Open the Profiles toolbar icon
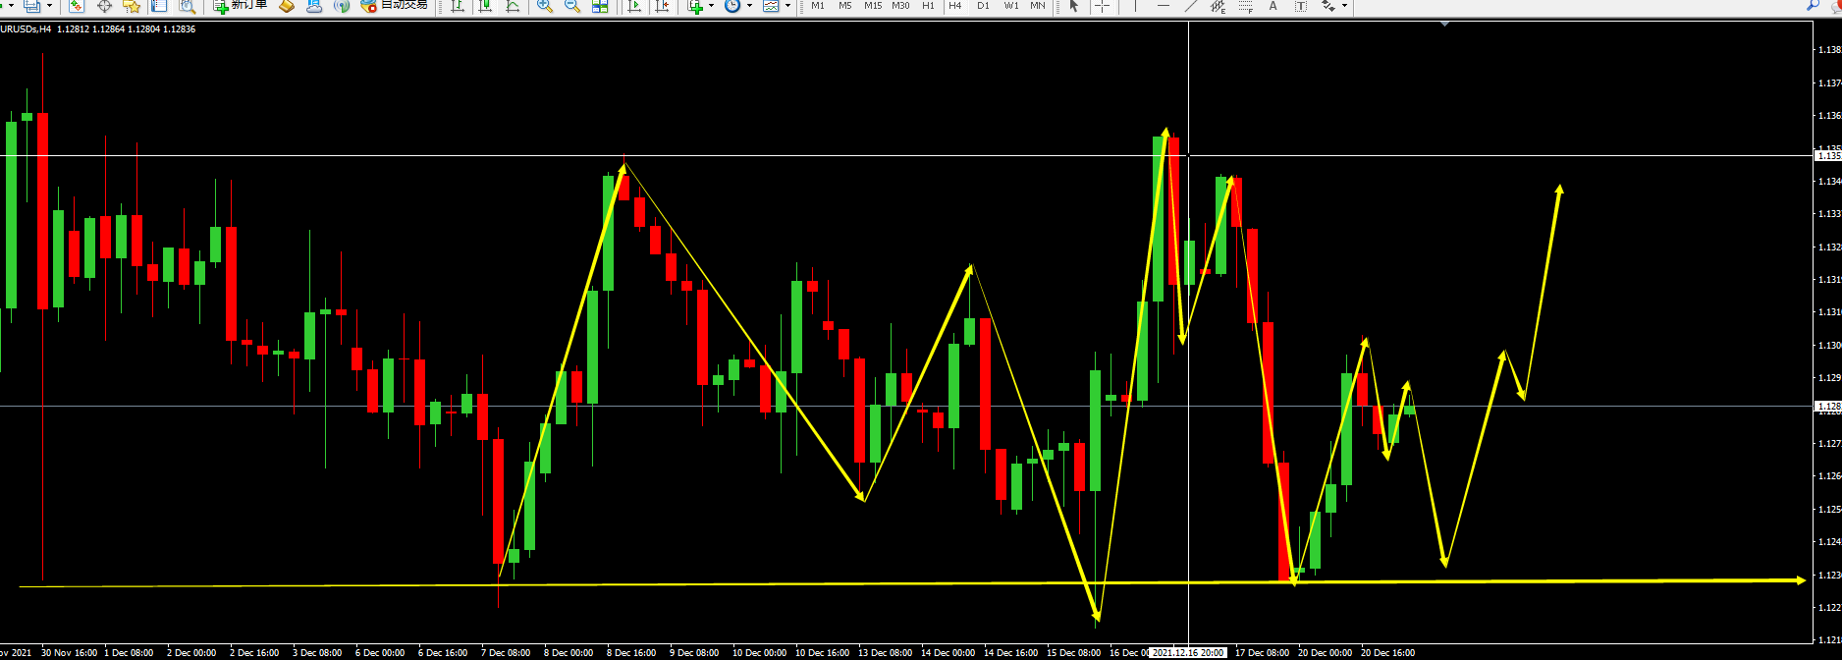 pyautogui.click(x=32, y=6)
